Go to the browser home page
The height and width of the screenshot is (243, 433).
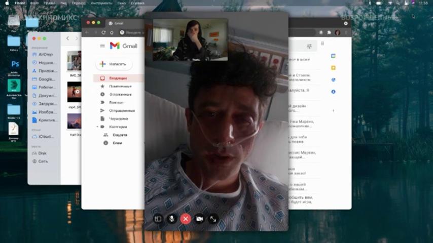click(112, 32)
